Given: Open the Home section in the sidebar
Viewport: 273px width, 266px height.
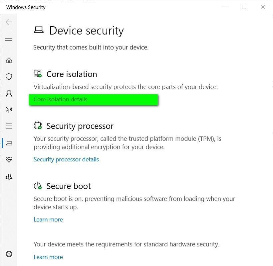Looking at the screenshot, I should [x=9, y=60].
